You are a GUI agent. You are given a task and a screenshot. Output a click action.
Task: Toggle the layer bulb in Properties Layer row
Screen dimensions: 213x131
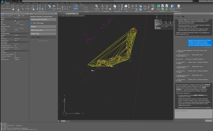pos(15,21)
